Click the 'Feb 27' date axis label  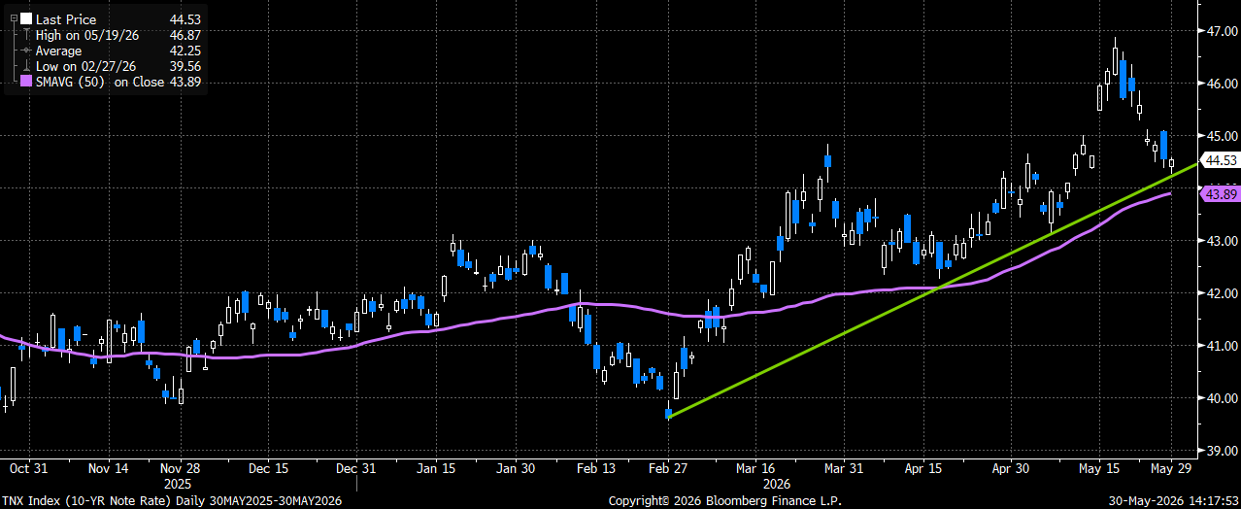tap(668, 468)
